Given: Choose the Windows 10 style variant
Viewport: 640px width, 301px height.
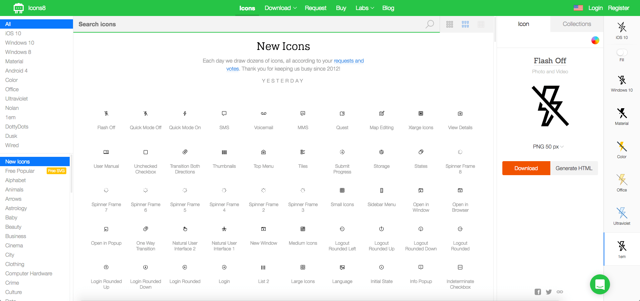Looking at the screenshot, I should [x=622, y=83].
